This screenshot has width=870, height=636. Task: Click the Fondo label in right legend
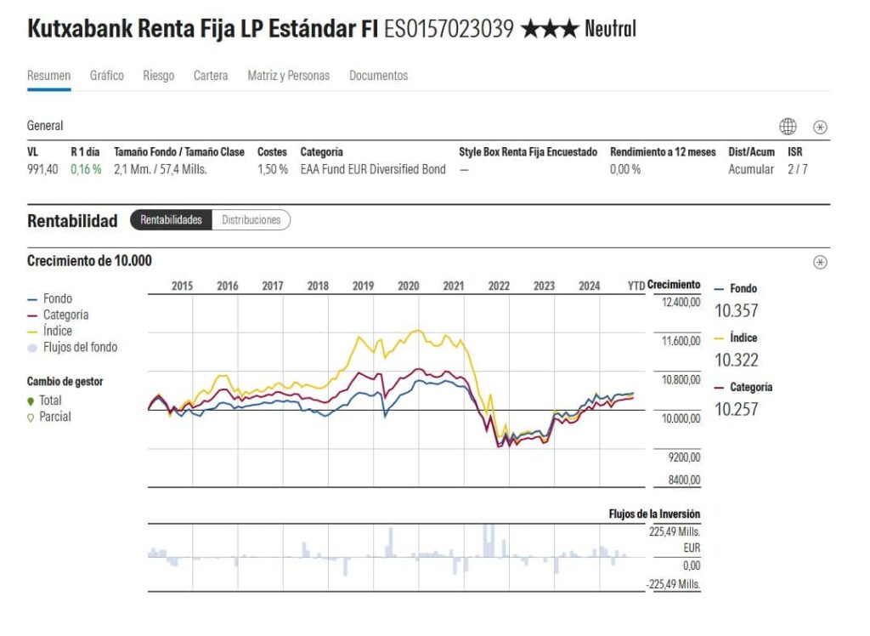tap(743, 289)
